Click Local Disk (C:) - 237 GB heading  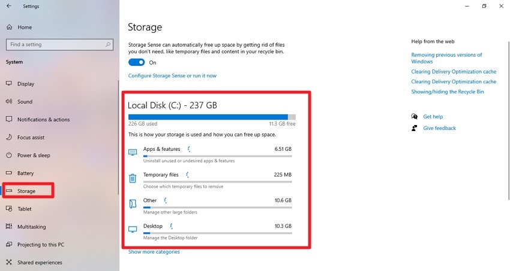[172, 105]
